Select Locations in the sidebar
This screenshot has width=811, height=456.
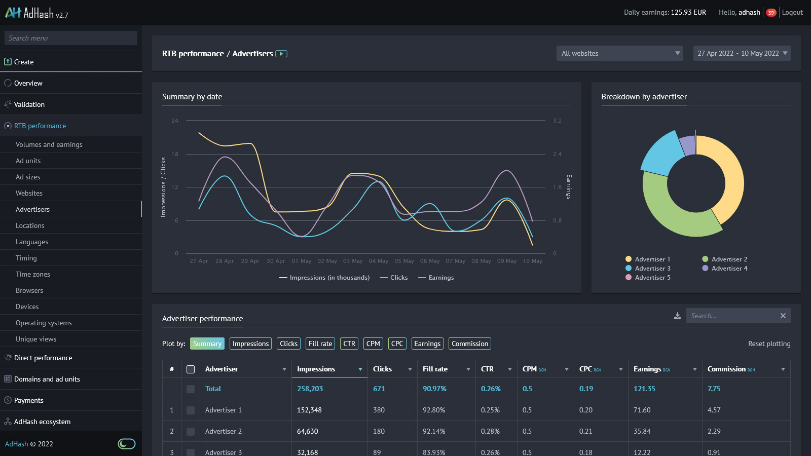coord(30,225)
